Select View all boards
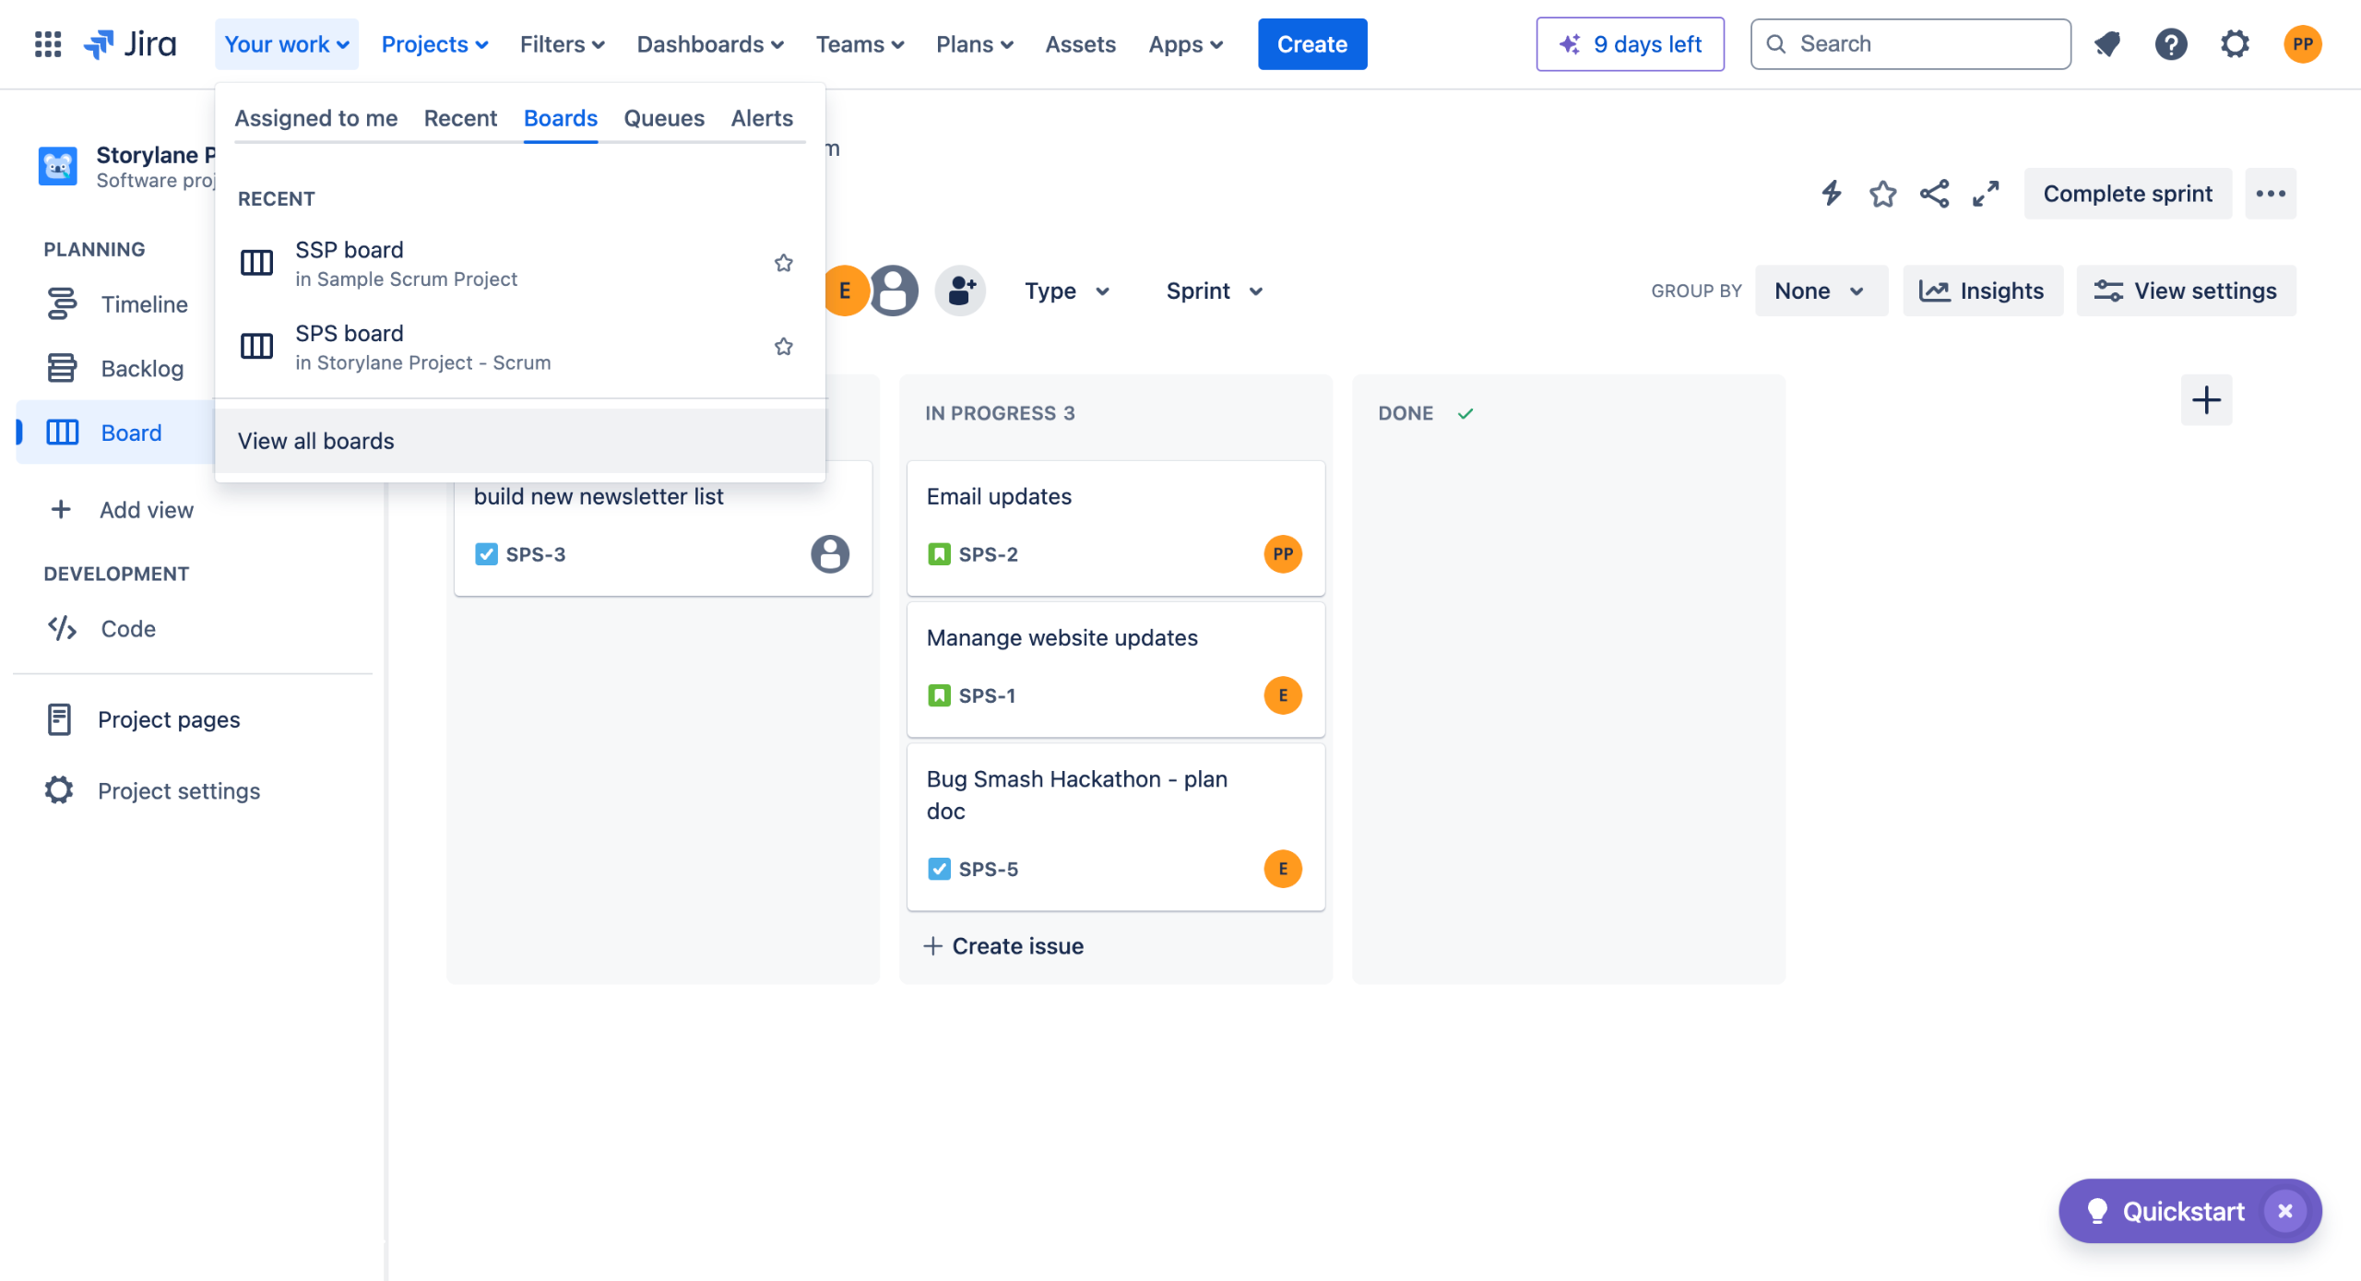 316,441
